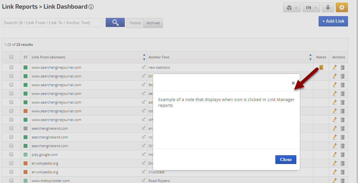
Task: Click into the link search input field
Action: tap(52, 23)
